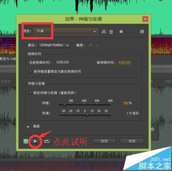
Task: Click the 0:20.0 timeline ruler mark
Action: pos(6,81)
